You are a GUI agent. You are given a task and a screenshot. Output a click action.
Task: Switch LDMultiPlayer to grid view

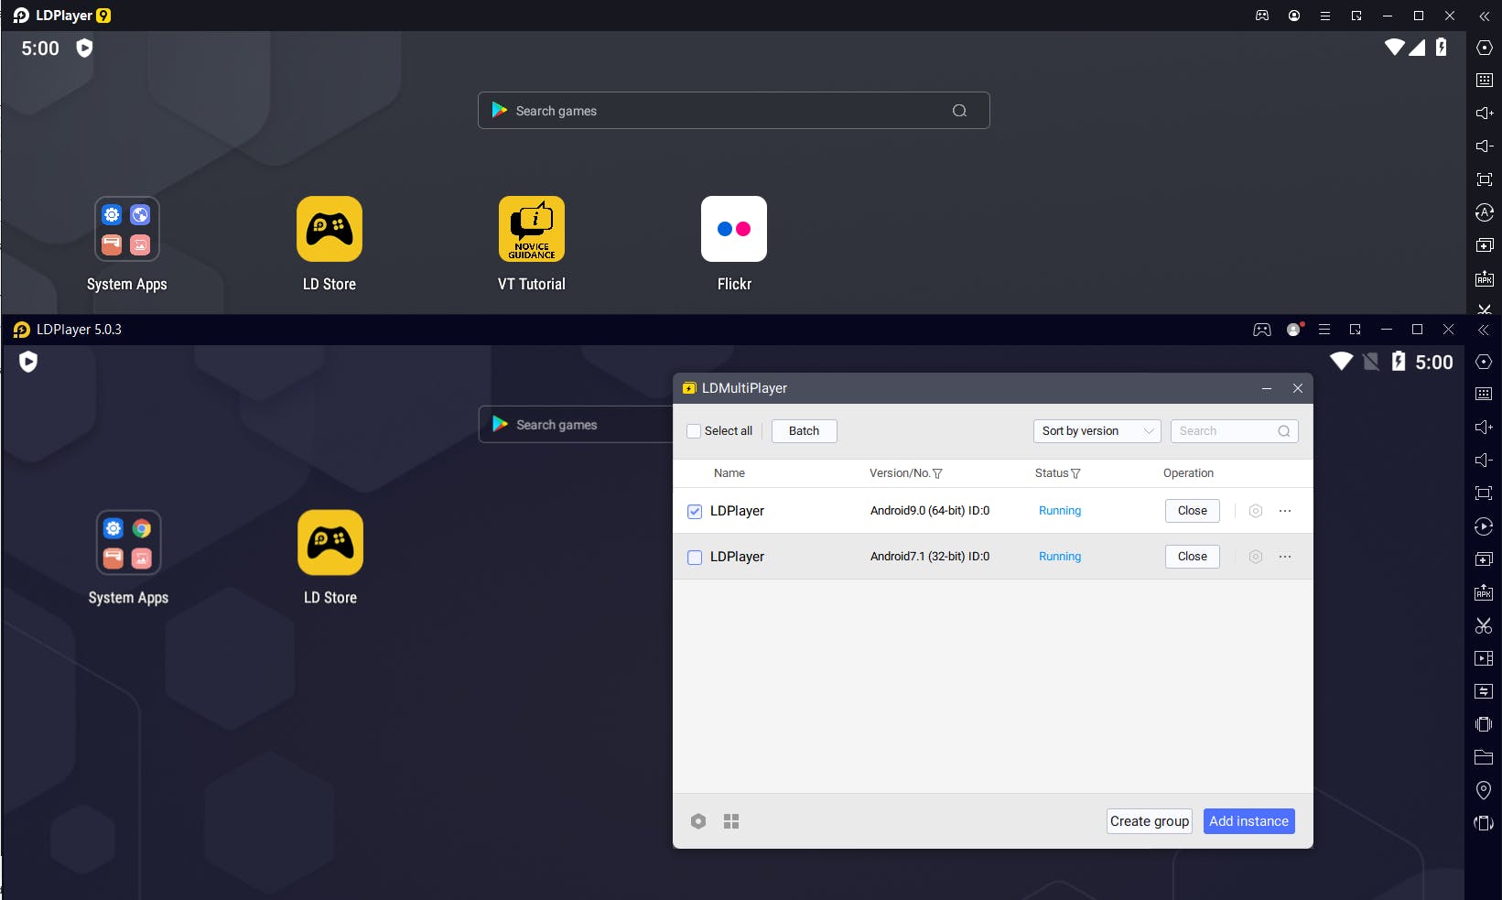point(731,821)
